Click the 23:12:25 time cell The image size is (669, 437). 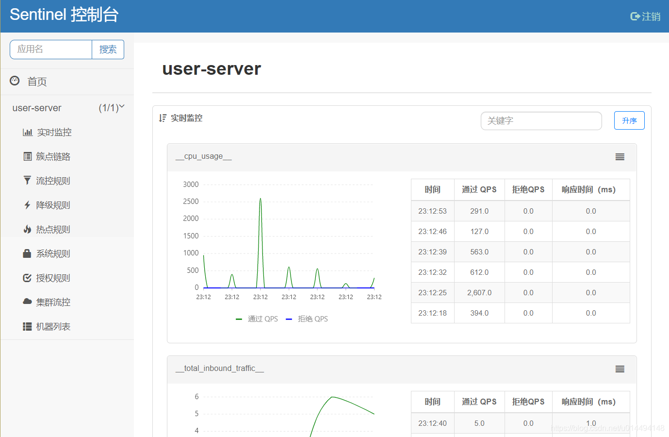tap(432, 293)
